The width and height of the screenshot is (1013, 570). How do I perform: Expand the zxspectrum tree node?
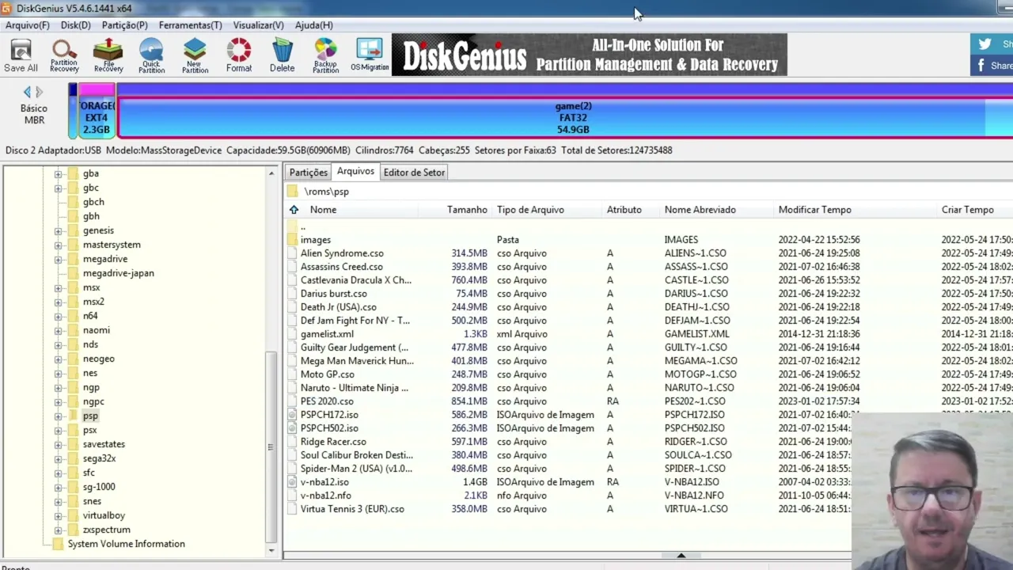[58, 530]
